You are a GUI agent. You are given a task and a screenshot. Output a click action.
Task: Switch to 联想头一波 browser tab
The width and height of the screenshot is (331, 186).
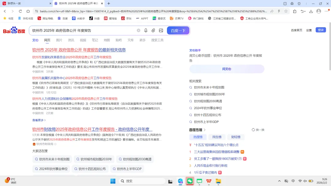tap(27, 3)
